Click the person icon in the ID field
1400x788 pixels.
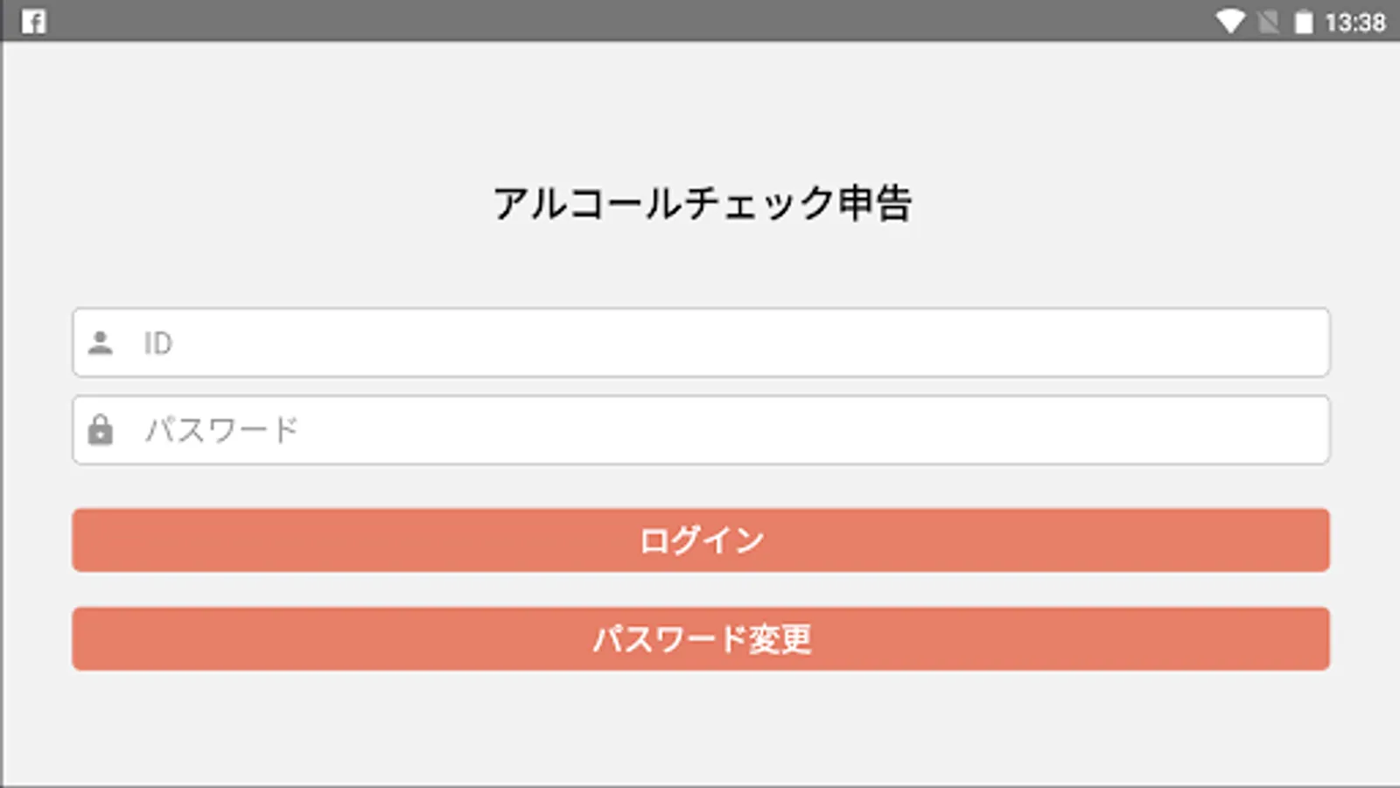point(101,342)
